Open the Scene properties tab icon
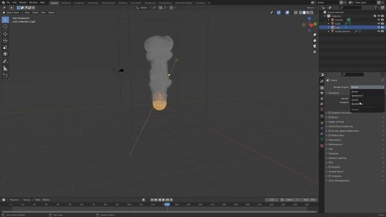The height and width of the screenshot is (217, 386). [321, 104]
